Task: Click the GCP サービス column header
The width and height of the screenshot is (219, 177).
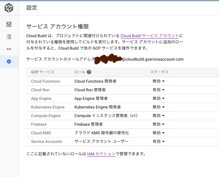Action: [x=43, y=72]
